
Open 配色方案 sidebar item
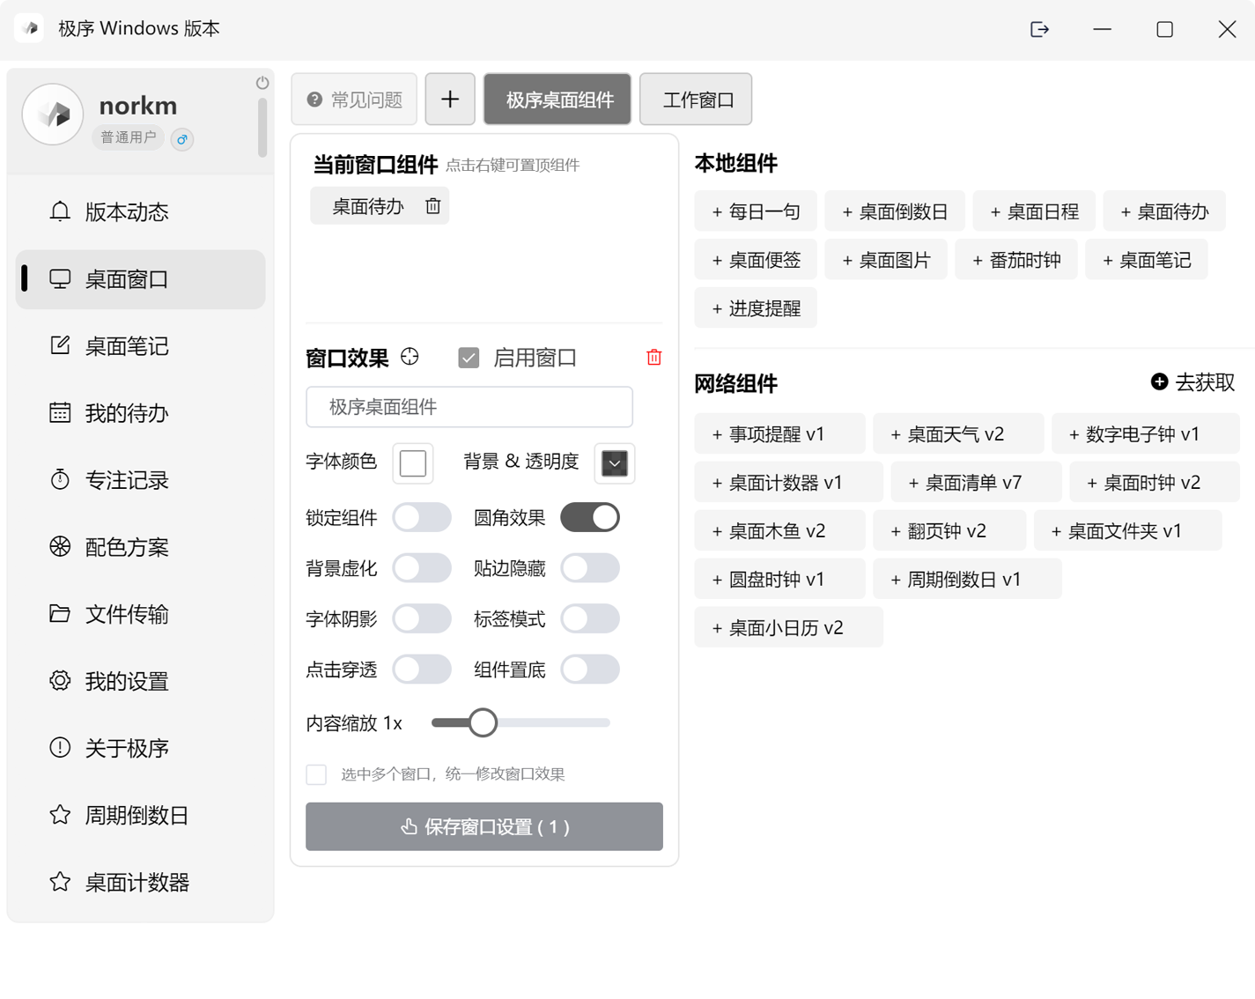(141, 547)
